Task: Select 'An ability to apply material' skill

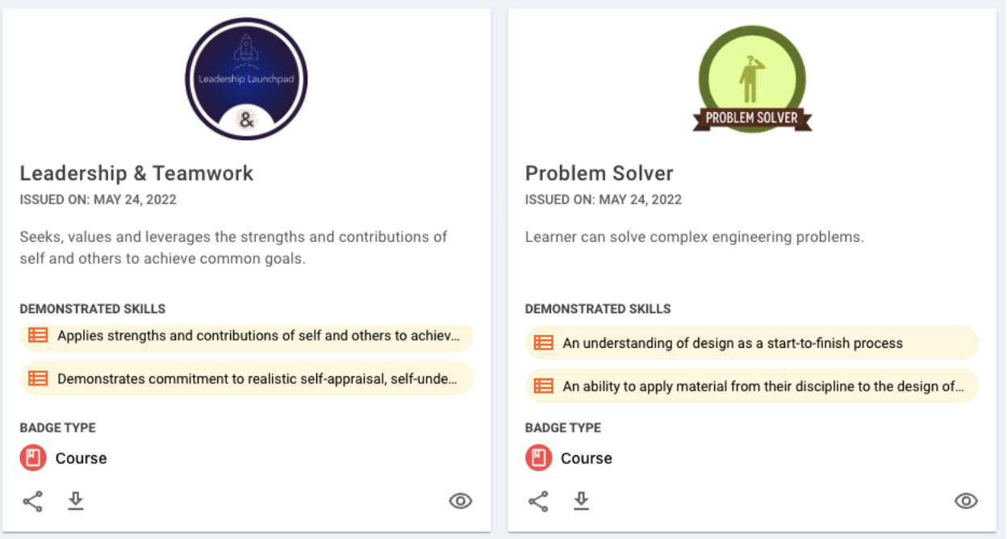Action: 752,386
